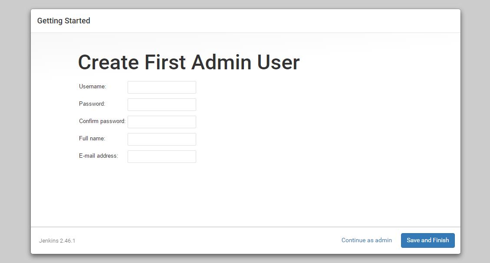This screenshot has height=263, width=490.
Task: Select the Confirm password label
Action: click(102, 121)
